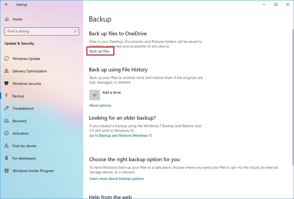Select Windows Insider Program
Image resolution: width=294 pixels, height=199 pixels.
coord(33,171)
